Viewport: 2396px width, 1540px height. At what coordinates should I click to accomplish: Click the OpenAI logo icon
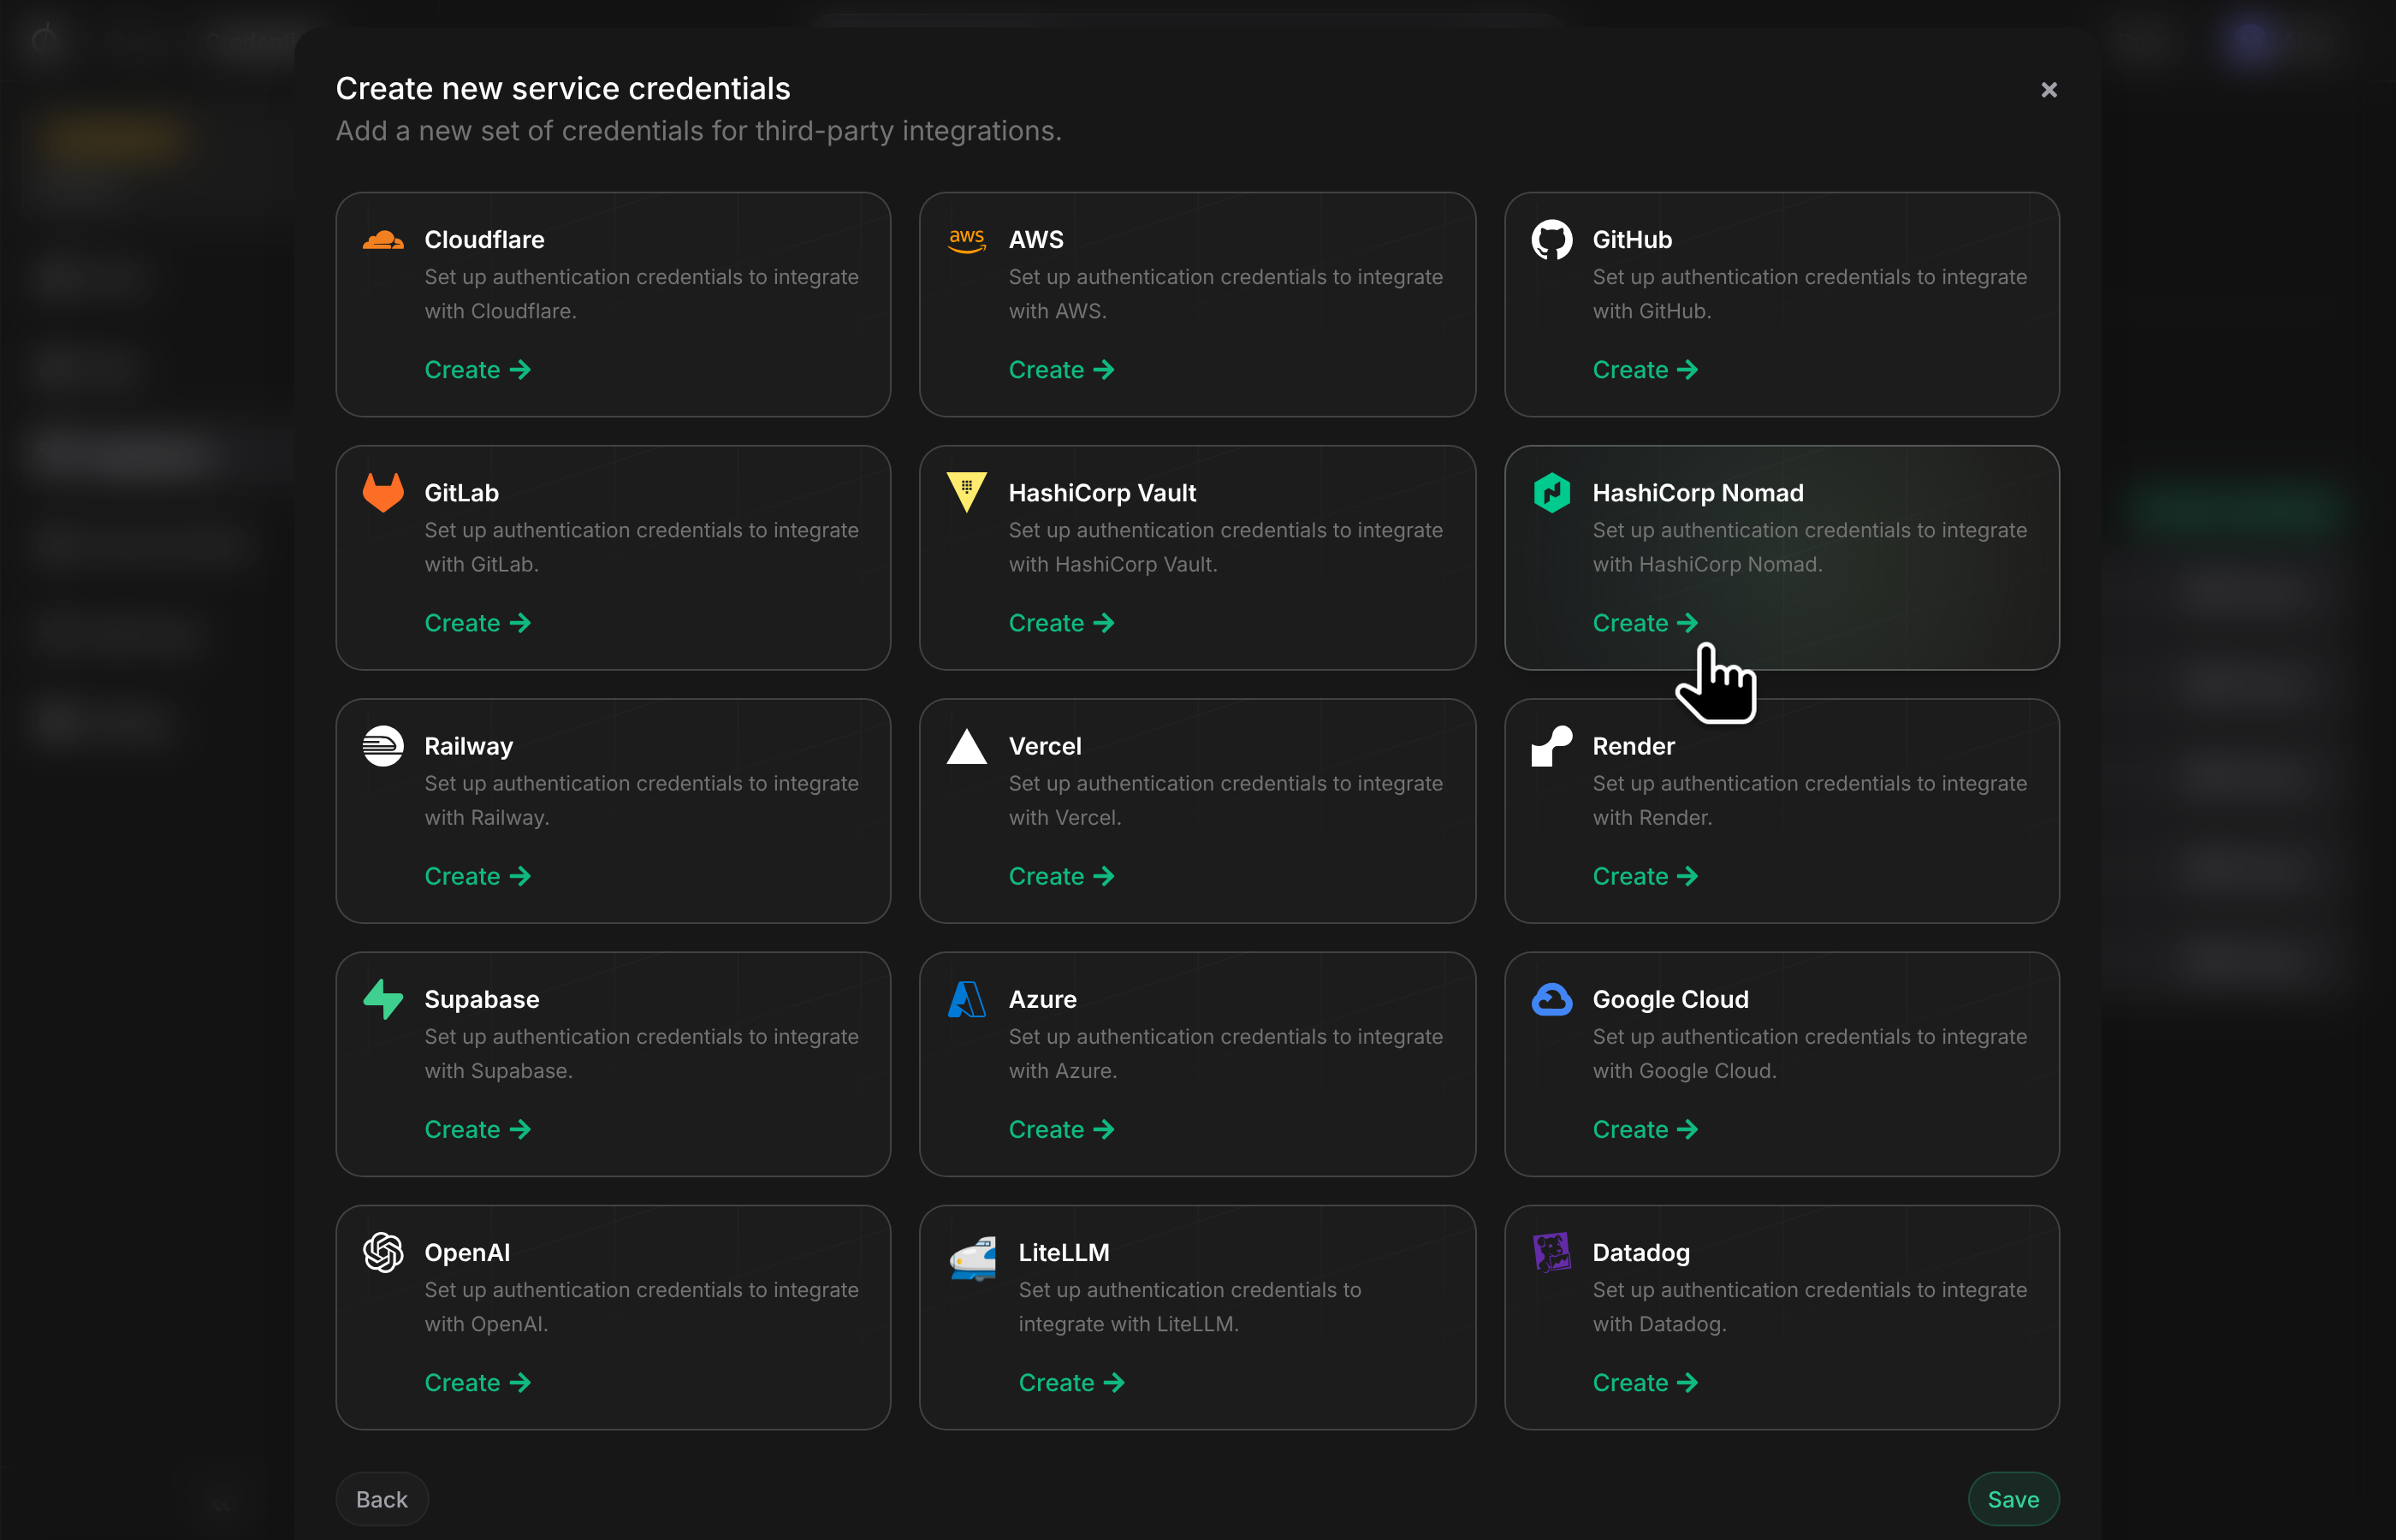pos(383,1252)
